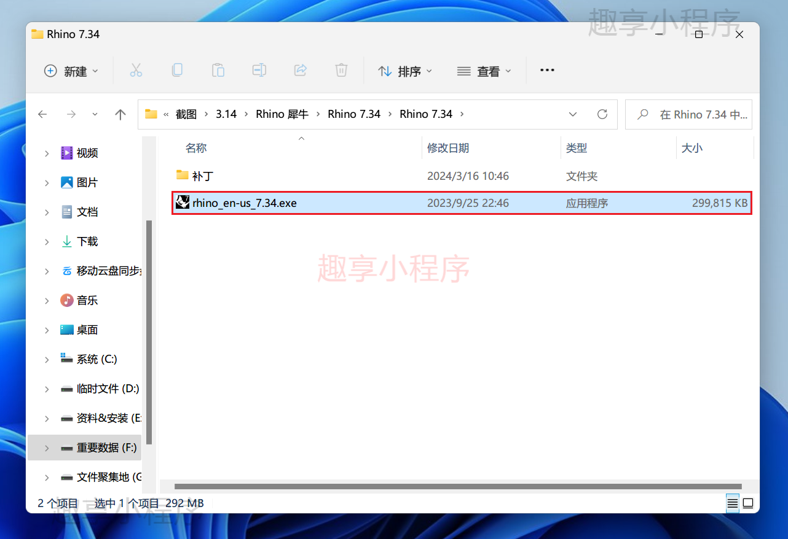
Task: Open the 查看 view dropdown
Action: (x=484, y=71)
